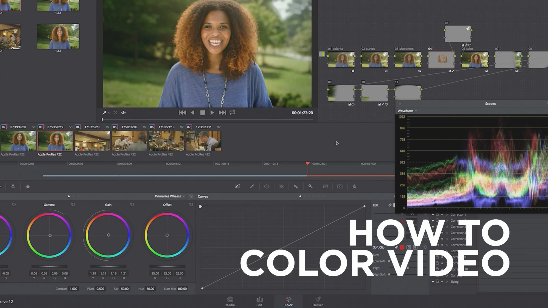Screen dimensions: 548x308
Task: Select the Qualifier eyedropper palette
Action: [252, 187]
